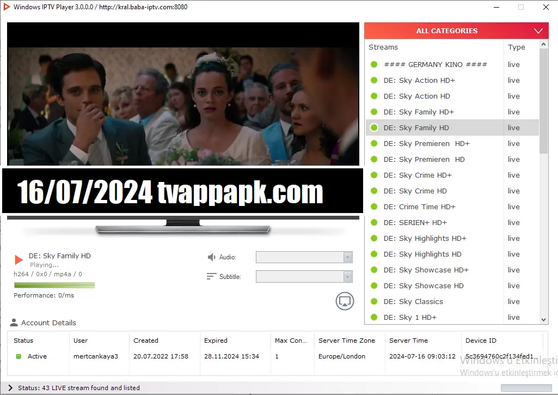558x395 pixels.
Task: Click green dot of #### GERMANY KINO ####
Action: (x=374, y=64)
